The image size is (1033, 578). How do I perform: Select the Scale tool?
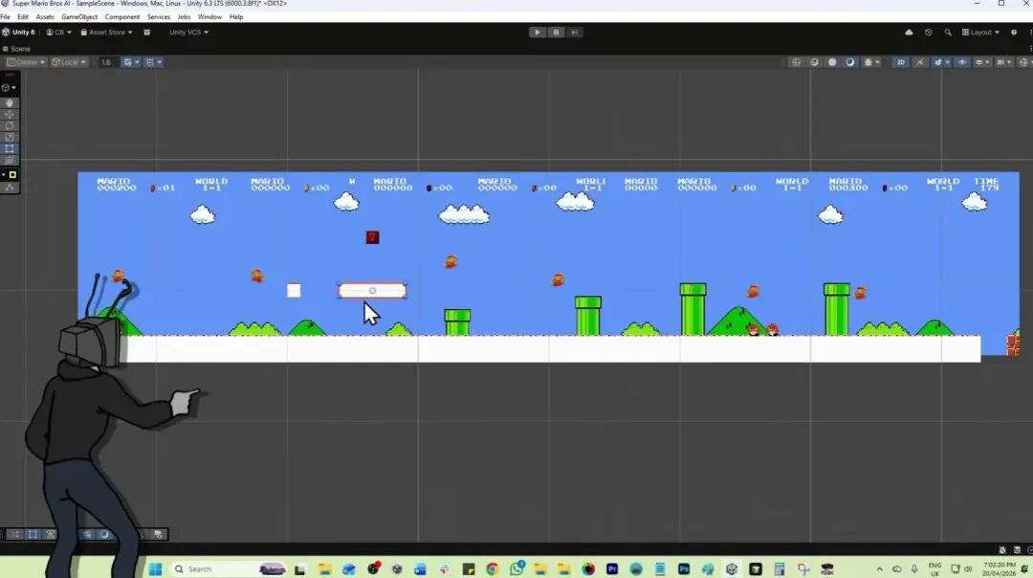coord(10,137)
